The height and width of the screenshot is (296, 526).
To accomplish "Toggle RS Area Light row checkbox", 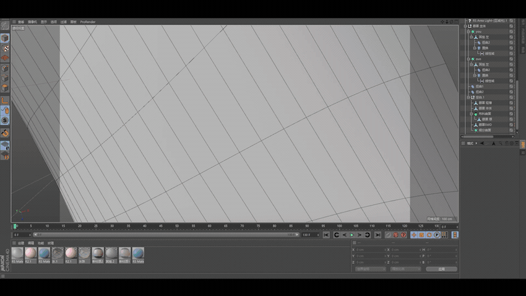I will click(x=512, y=21).
